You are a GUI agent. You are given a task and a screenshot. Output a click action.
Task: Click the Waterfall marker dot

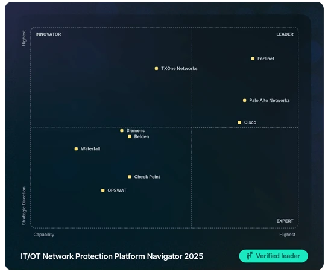coord(76,149)
